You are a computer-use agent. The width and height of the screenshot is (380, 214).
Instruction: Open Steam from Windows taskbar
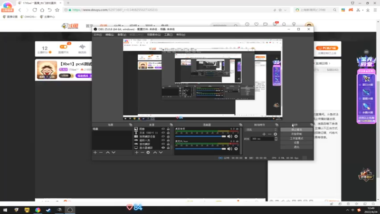click(x=48, y=210)
